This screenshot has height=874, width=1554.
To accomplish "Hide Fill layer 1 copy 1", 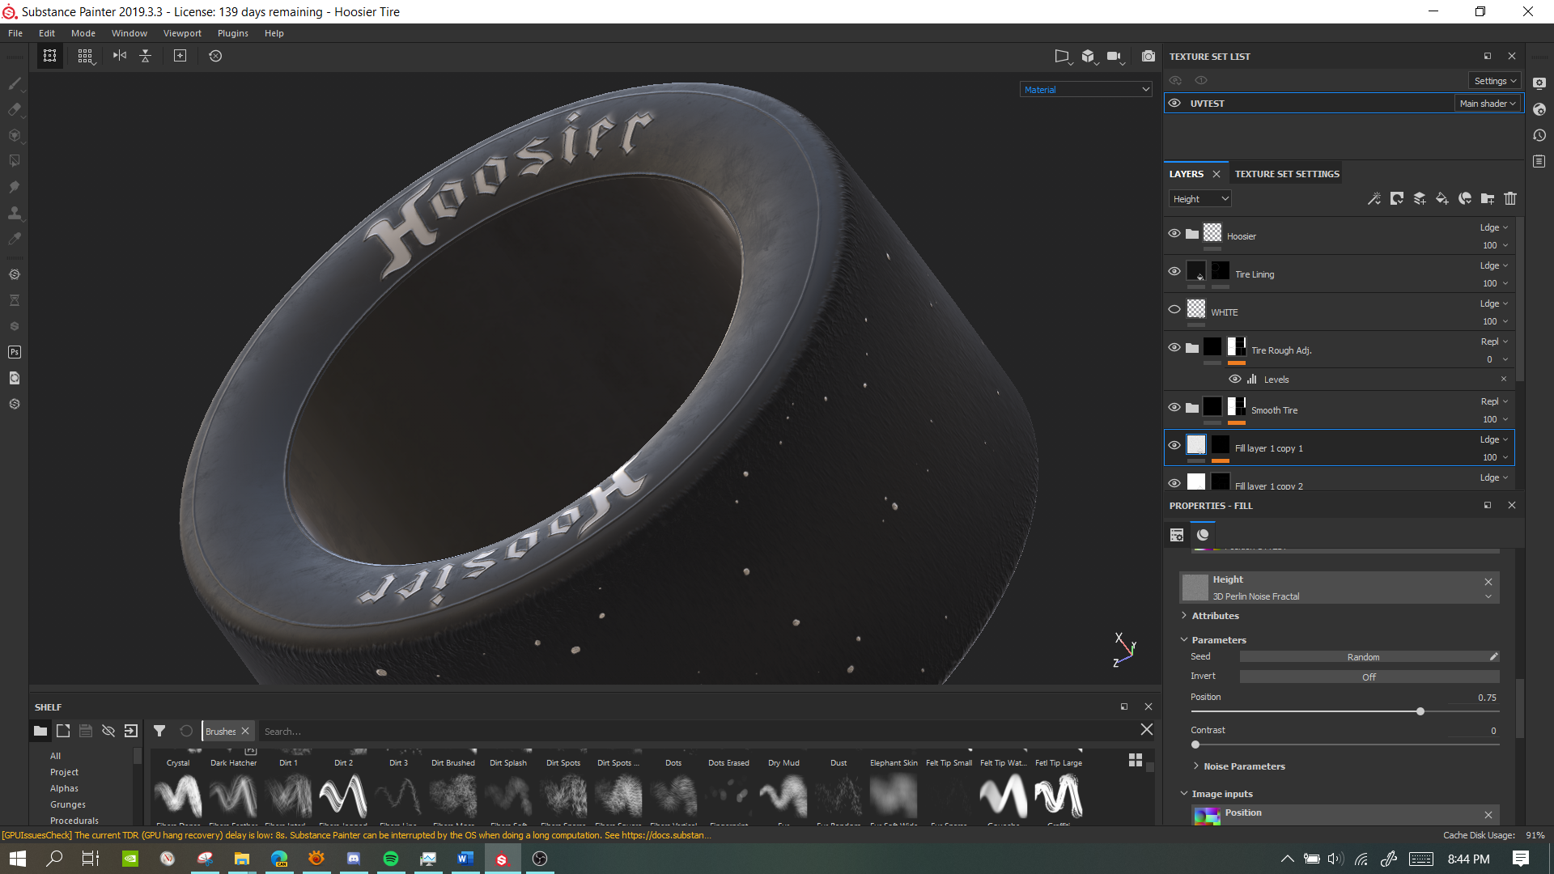I will click(x=1174, y=445).
